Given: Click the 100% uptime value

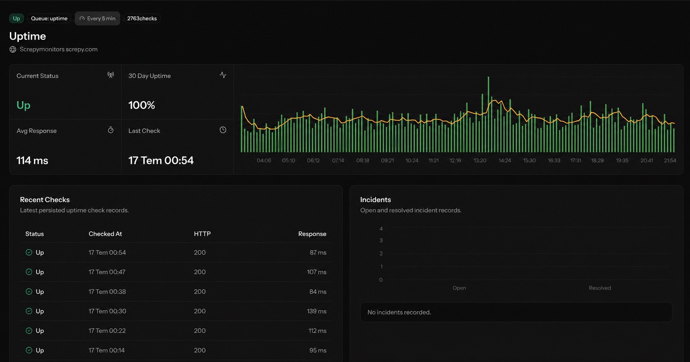Looking at the screenshot, I should click(142, 105).
